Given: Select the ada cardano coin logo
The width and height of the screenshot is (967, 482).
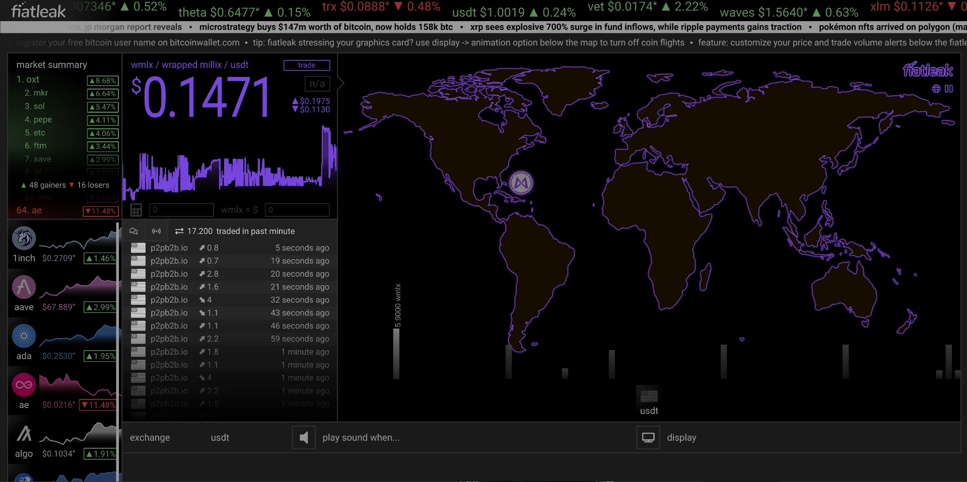Looking at the screenshot, I should tap(24, 336).
